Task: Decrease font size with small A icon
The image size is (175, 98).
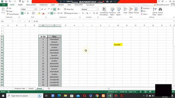Action: click(45, 9)
